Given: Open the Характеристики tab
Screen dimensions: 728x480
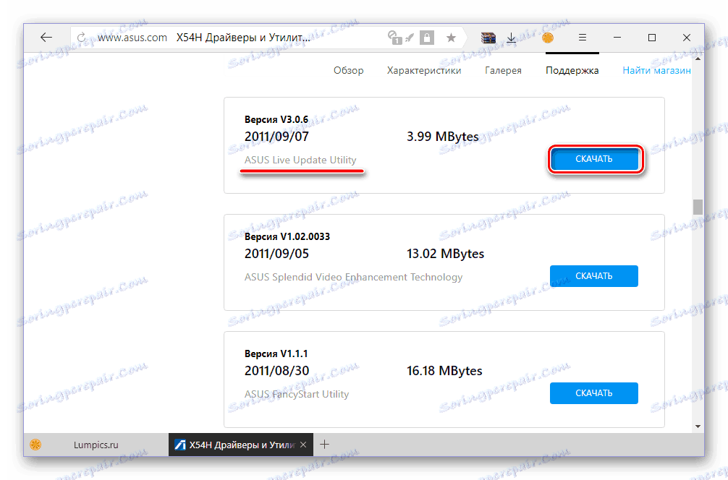Looking at the screenshot, I should point(424,71).
